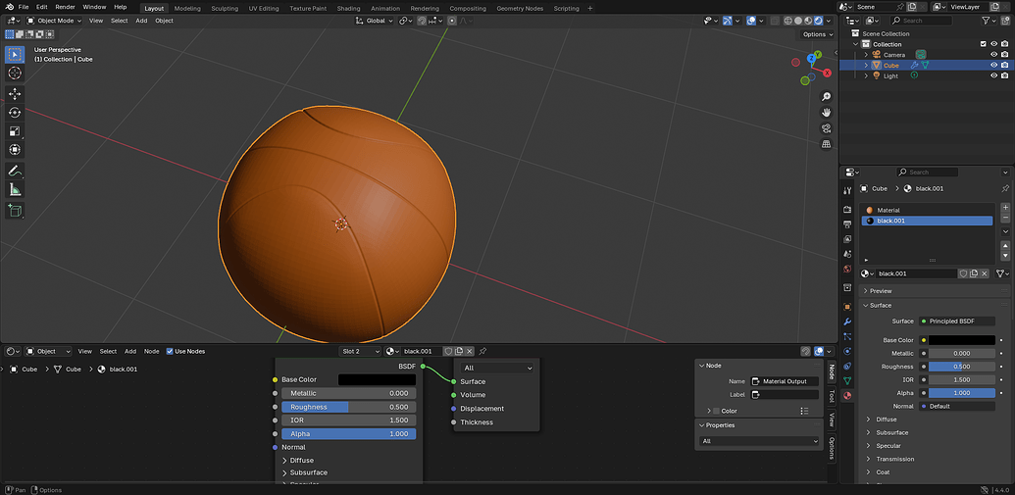Open the Material properties tab

[847, 395]
